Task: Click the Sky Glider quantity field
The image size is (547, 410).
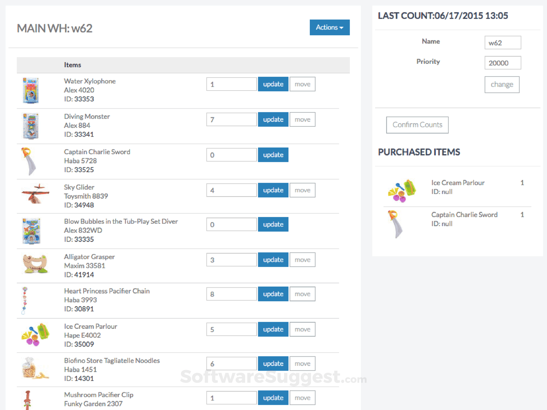Action: 231,190
